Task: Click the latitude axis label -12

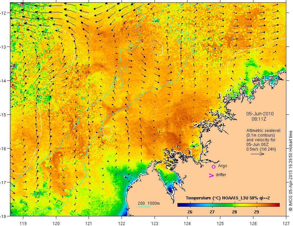Action: coord(4,13)
